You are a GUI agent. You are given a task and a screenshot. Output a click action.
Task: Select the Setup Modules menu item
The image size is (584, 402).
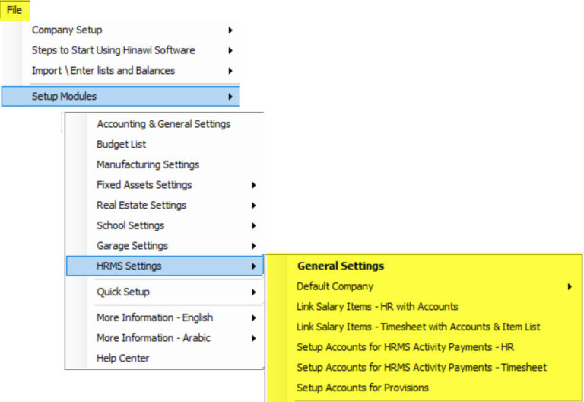(x=65, y=97)
